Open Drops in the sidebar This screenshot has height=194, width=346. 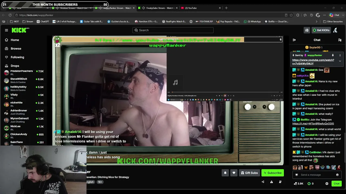point(15,66)
